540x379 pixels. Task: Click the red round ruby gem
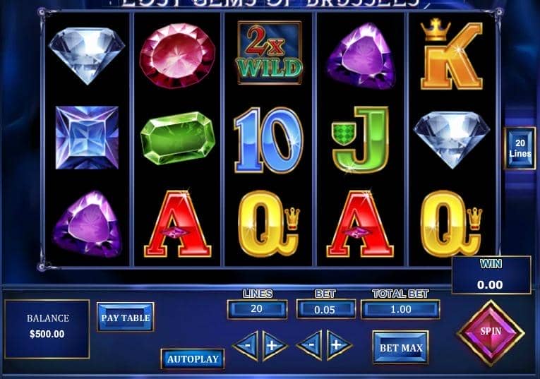pos(177,56)
